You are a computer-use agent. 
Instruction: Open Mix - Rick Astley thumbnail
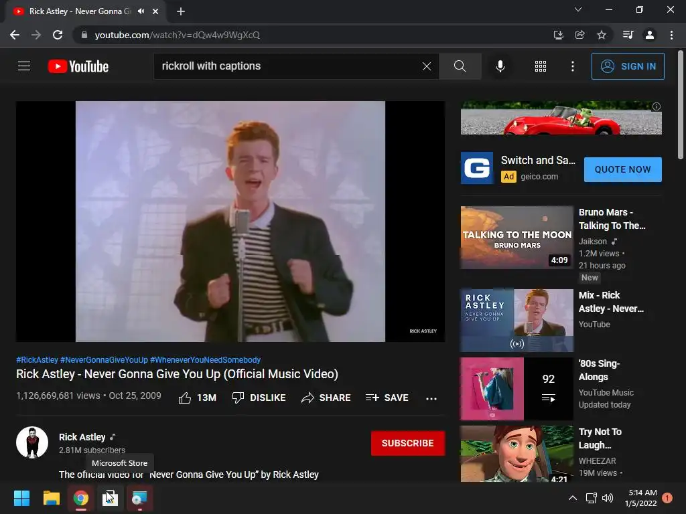(x=517, y=321)
